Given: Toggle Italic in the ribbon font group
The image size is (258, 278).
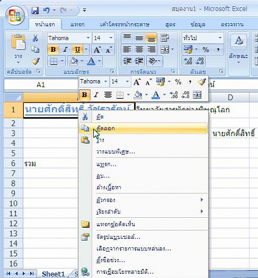Looking at the screenshot, I should click(x=65, y=50).
